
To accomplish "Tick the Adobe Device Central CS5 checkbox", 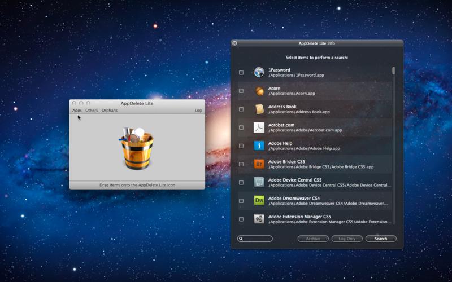I will (241, 183).
